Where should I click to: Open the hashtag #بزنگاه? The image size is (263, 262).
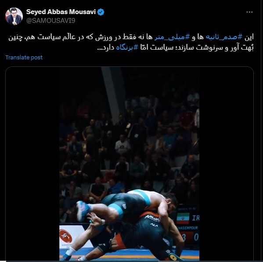127,47
